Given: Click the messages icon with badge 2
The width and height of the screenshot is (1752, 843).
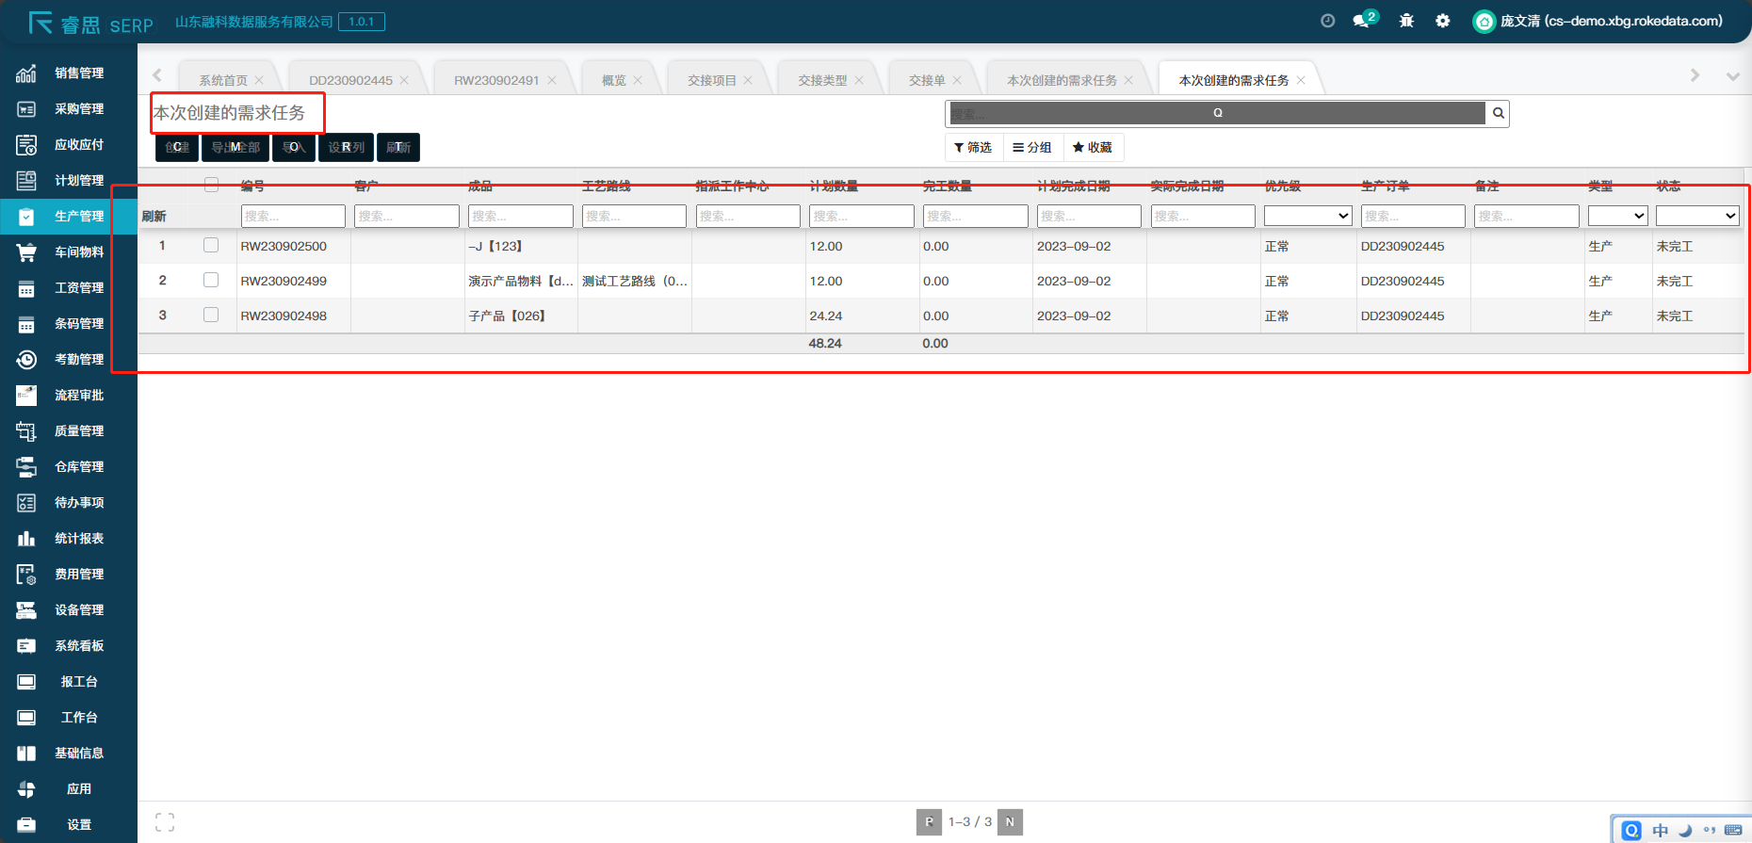Looking at the screenshot, I should (1363, 21).
